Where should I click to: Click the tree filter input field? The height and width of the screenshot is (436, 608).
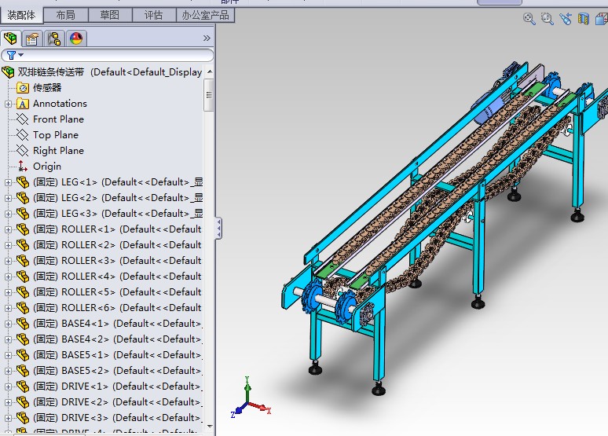click(x=108, y=56)
